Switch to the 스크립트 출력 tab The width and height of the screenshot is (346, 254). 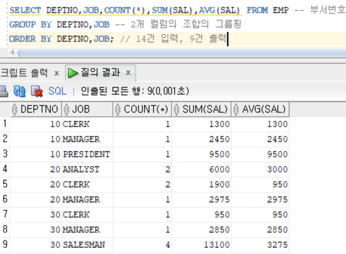tap(24, 73)
